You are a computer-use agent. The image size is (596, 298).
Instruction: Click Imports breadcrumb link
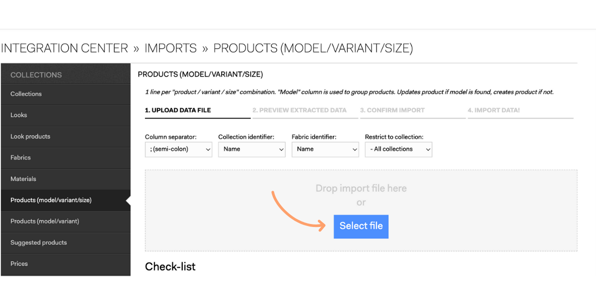(x=171, y=48)
